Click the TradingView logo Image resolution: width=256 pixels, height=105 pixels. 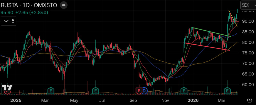coord(7,88)
